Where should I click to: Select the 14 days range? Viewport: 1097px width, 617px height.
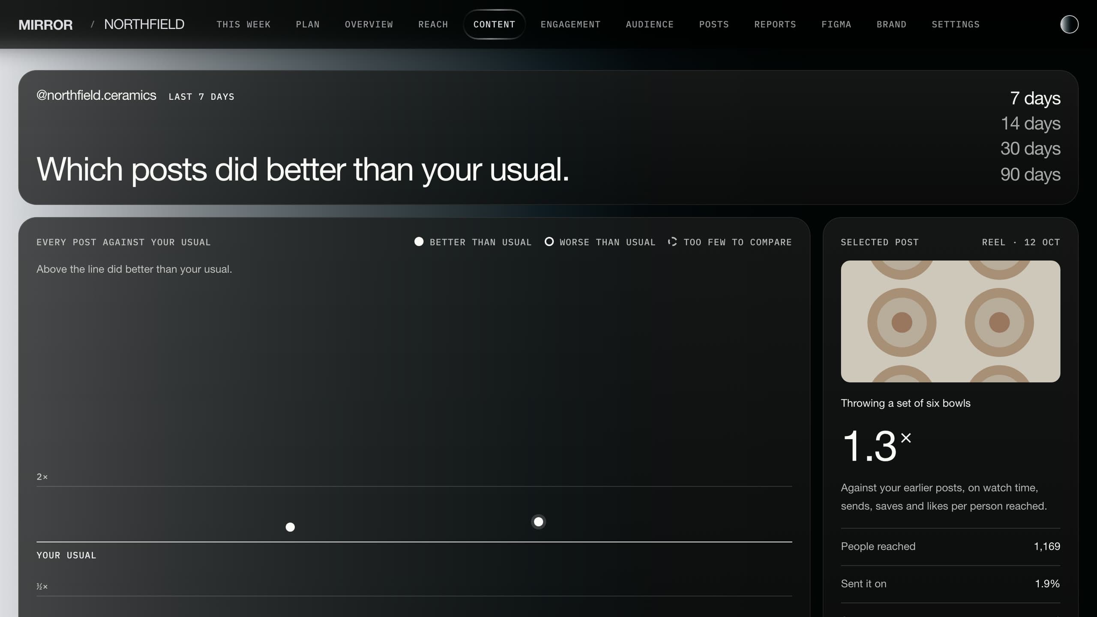[x=1031, y=123]
